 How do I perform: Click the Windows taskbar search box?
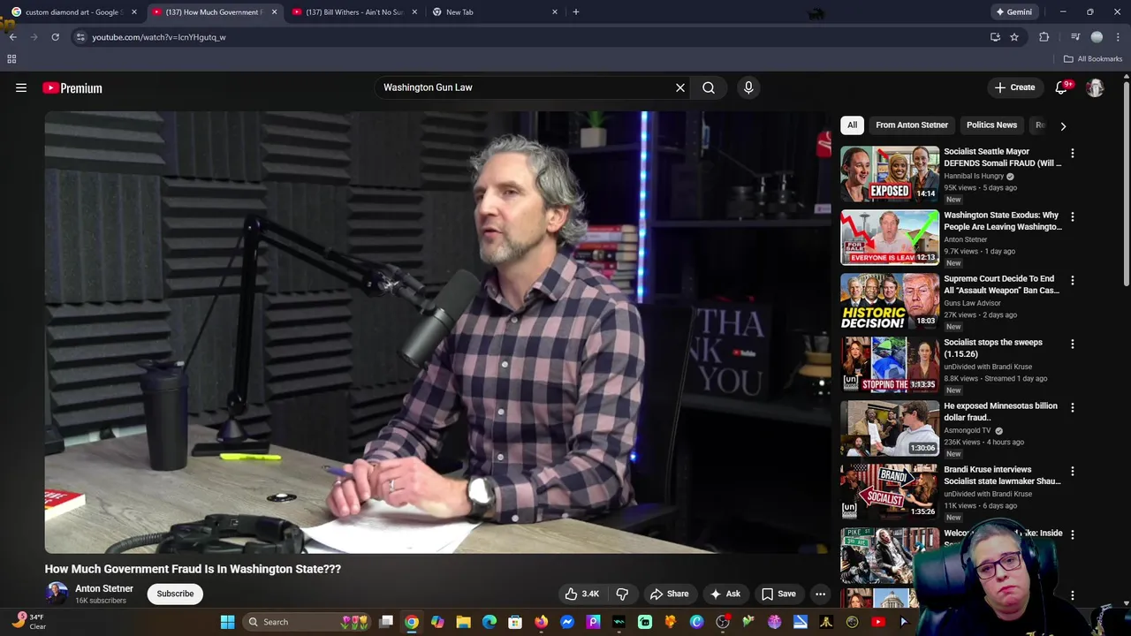click(305, 622)
